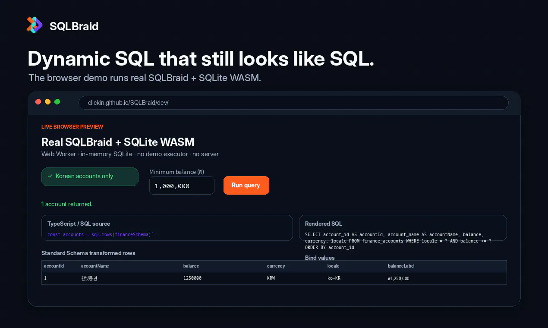The width and height of the screenshot is (548, 328).
Task: Toggle the Korean accounts only filter
Action: 90,177
